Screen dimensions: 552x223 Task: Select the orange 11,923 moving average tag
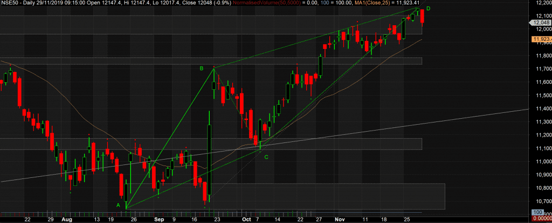click(x=541, y=39)
